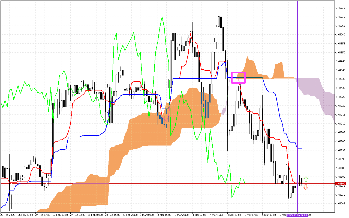This screenshot has height=218, width=349.
Task: Click price level 1.43065 on the scale
Action: [x=341, y=204]
